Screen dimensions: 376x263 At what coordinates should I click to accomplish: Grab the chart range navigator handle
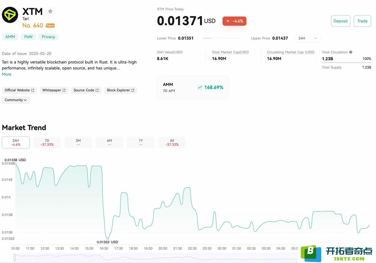click(x=14, y=258)
